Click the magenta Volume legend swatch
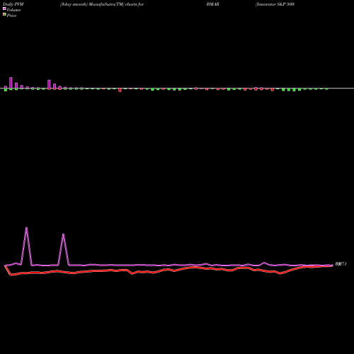354x354 pixels. coord(4,8)
